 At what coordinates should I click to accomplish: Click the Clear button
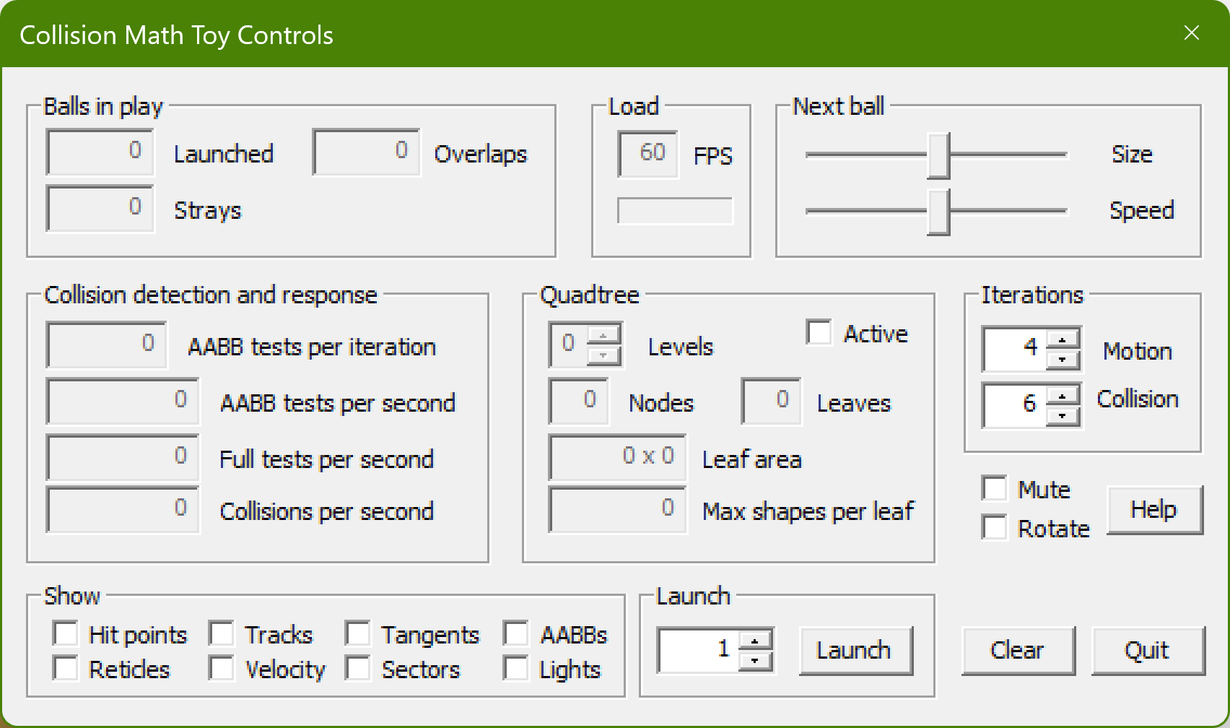[x=1018, y=651]
